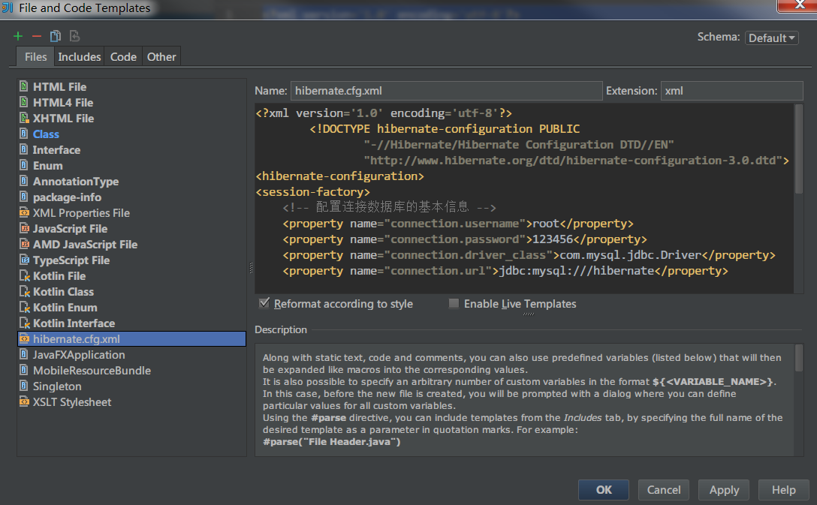Image resolution: width=817 pixels, height=505 pixels.
Task: Click the Copy Template toolbar icon
Action: (x=56, y=36)
